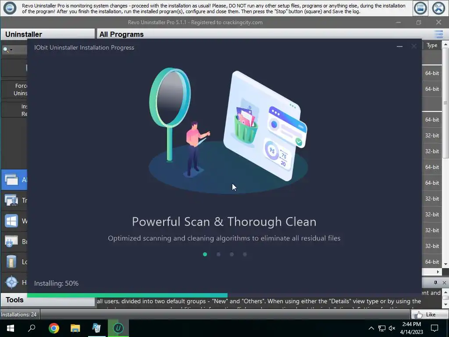Click Powerful Scan & Thorough Clean heading
Viewport: 449px width, 337px height.
click(x=224, y=222)
